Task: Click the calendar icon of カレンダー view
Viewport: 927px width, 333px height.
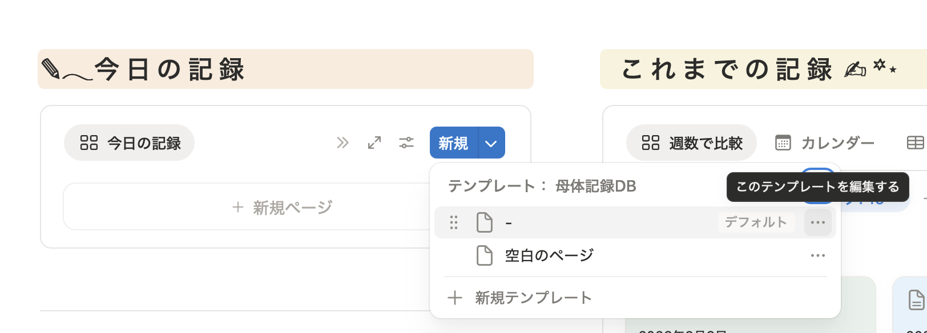Action: click(x=783, y=143)
